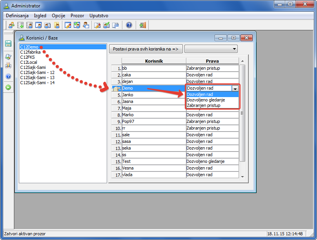Open the Opcije menu
Viewport: 317px width, 240px height.
58,16
